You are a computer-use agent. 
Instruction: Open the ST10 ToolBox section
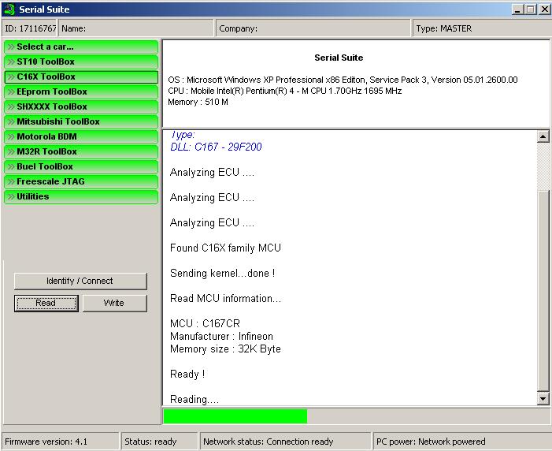pyautogui.click(x=81, y=61)
